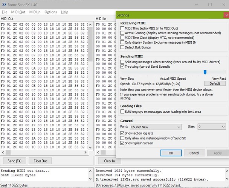The height and width of the screenshot is (188, 229).
Task: Click MIDI In horizontal scroll left arrow
Action: 98,152
